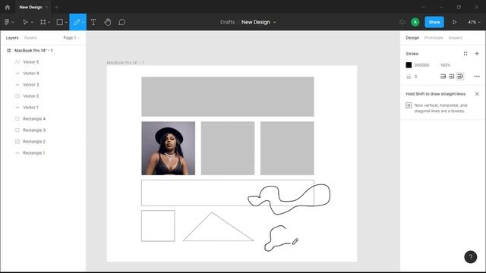The image size is (486, 273).
Task: Select the Rectangle 2 layer
Action: (34, 142)
